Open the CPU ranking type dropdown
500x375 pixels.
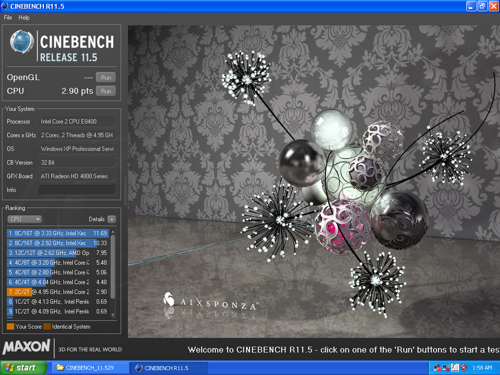pos(24,219)
